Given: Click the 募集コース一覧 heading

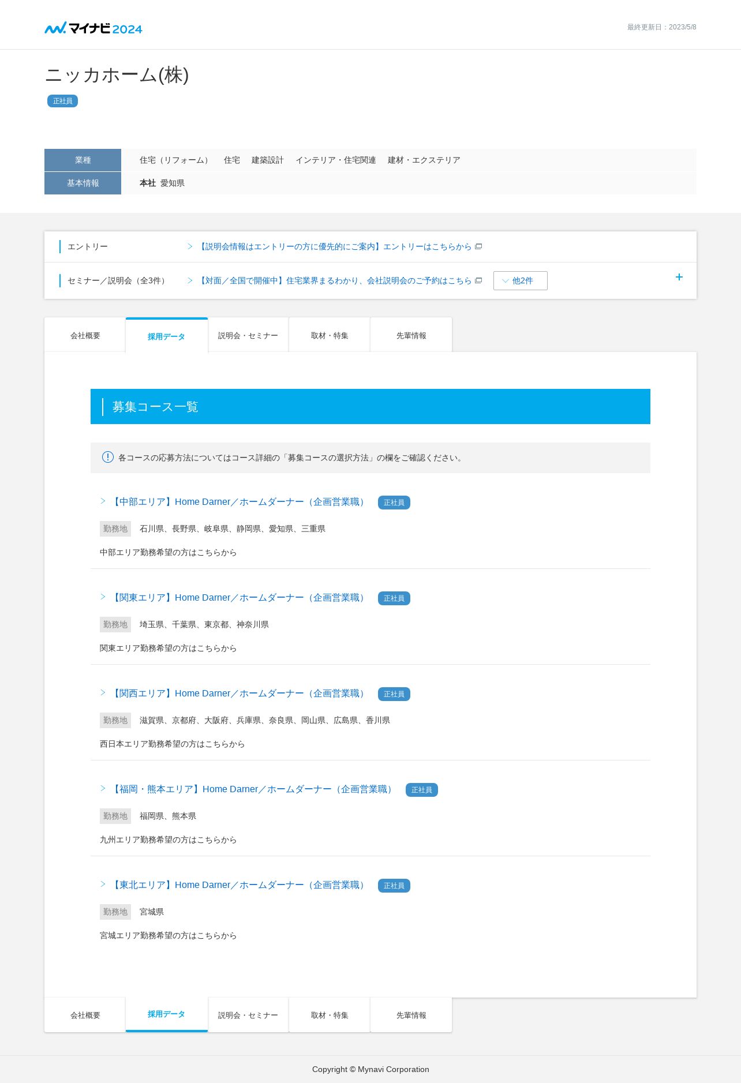Looking at the screenshot, I should tap(155, 407).
